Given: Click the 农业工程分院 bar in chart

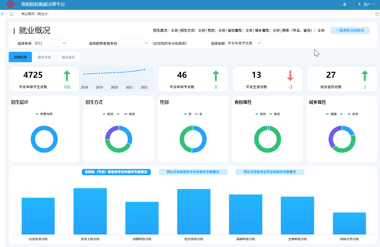Looking at the screenshot, I should (90, 211).
